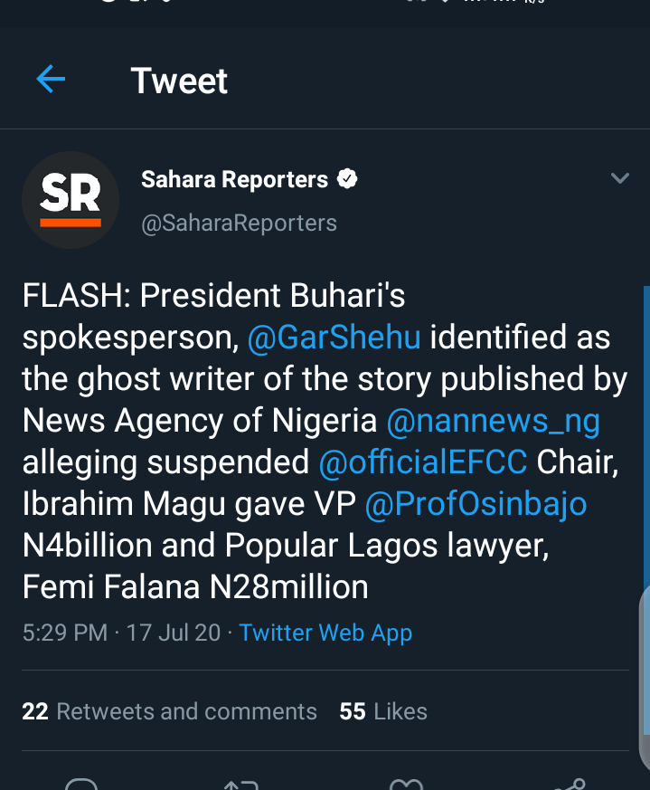View the 22 Retweets and comments list

pyautogui.click(x=169, y=711)
